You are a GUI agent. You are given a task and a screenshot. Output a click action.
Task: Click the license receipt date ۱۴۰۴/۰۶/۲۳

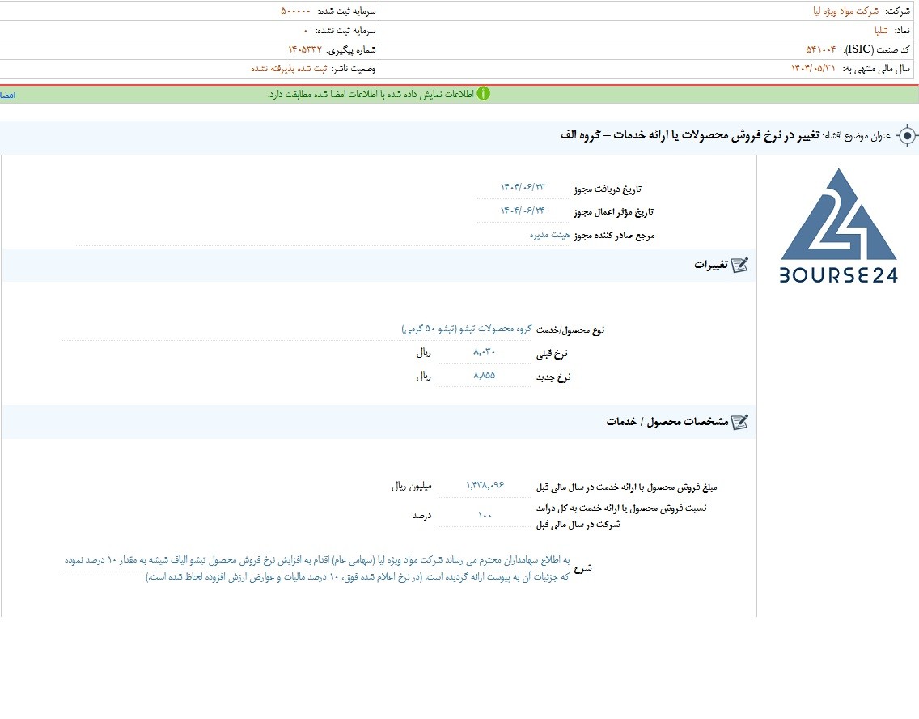coord(523,187)
